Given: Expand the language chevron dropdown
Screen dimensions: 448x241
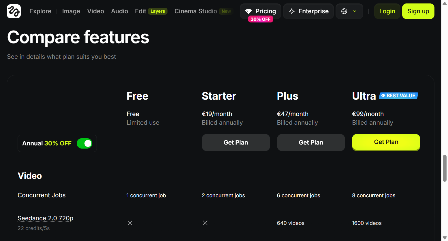Looking at the screenshot, I should (355, 11).
